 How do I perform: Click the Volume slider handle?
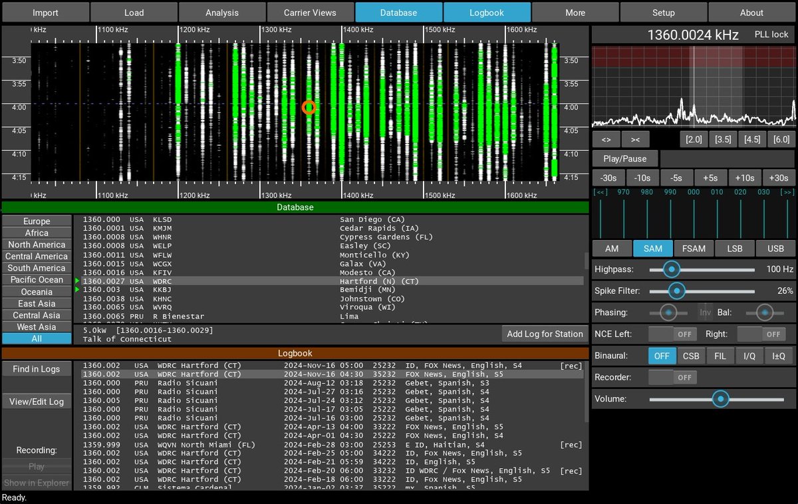pyautogui.click(x=720, y=399)
